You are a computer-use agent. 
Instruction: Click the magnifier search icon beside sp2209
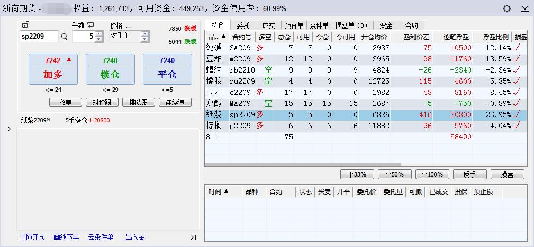tap(65, 37)
